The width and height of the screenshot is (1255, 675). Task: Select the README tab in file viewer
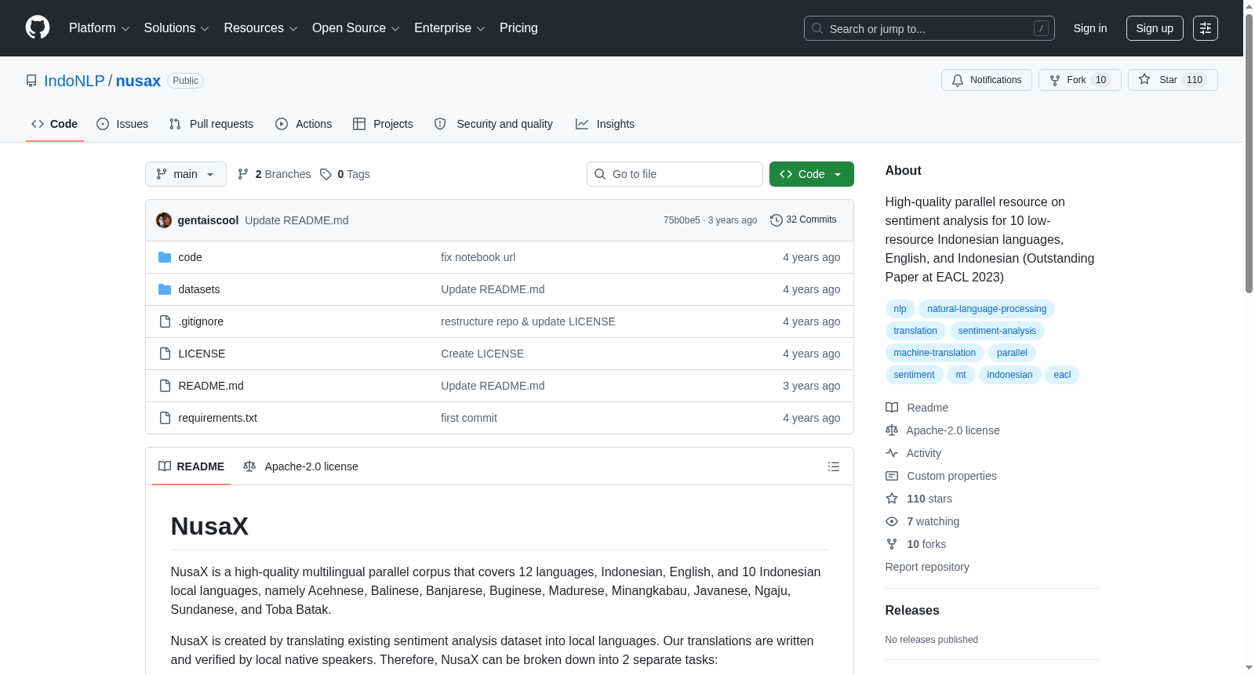point(191,466)
